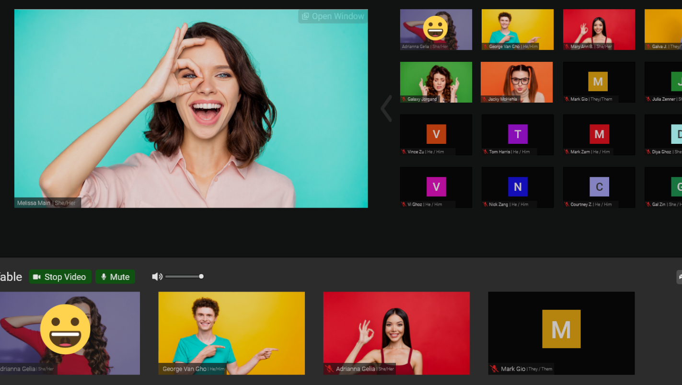Image resolution: width=682 pixels, height=385 pixels.
Task: Toggle Mute to silence your microphone
Action: click(115, 277)
